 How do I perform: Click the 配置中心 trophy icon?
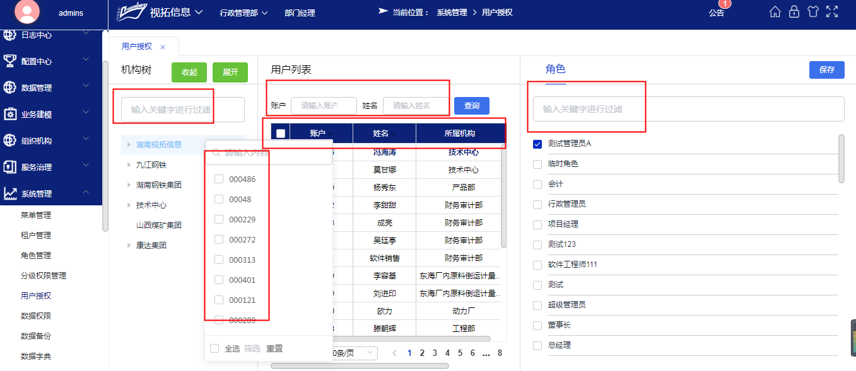[10, 61]
